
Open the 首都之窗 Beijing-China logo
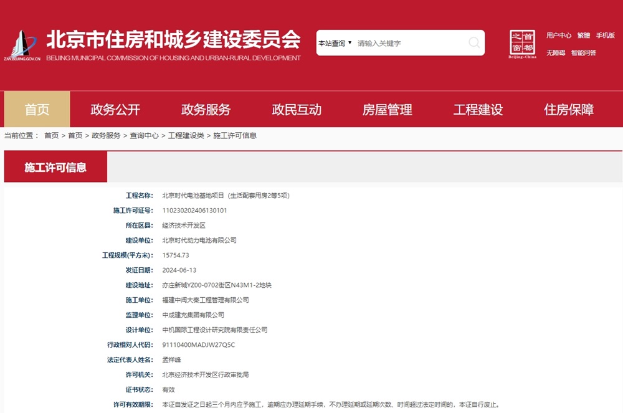point(521,42)
